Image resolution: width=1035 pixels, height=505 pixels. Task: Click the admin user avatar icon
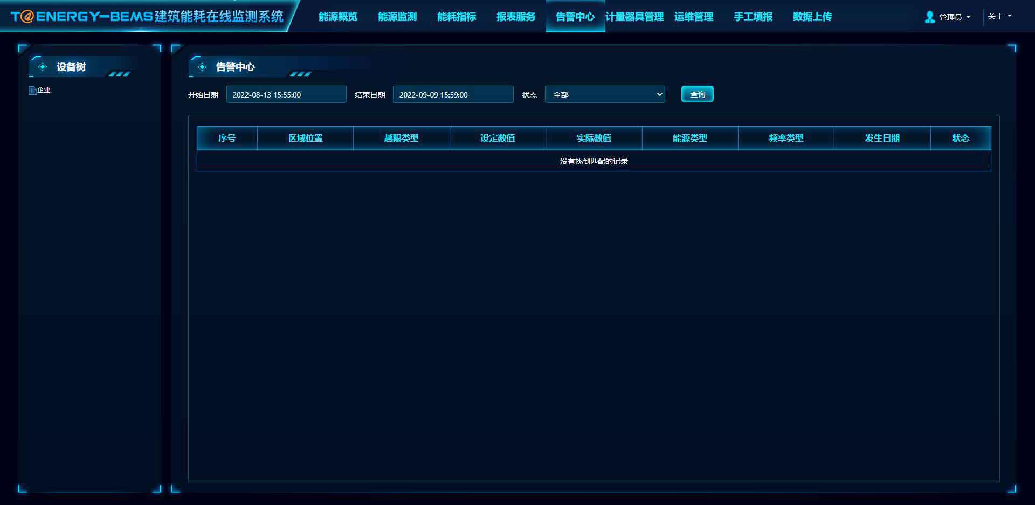tap(929, 17)
